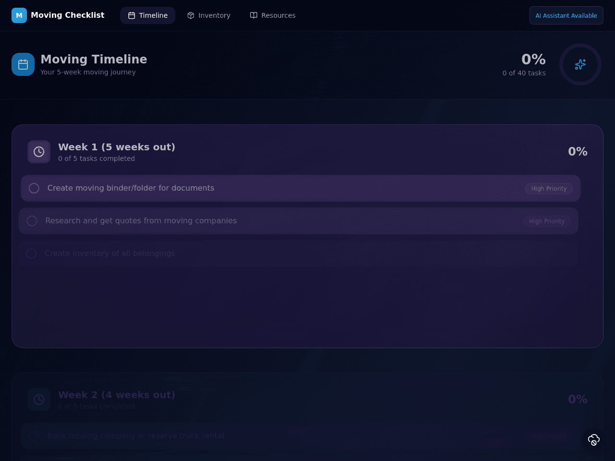Check off Create moving binder task circle
Image resolution: width=615 pixels, height=461 pixels.
click(34, 188)
